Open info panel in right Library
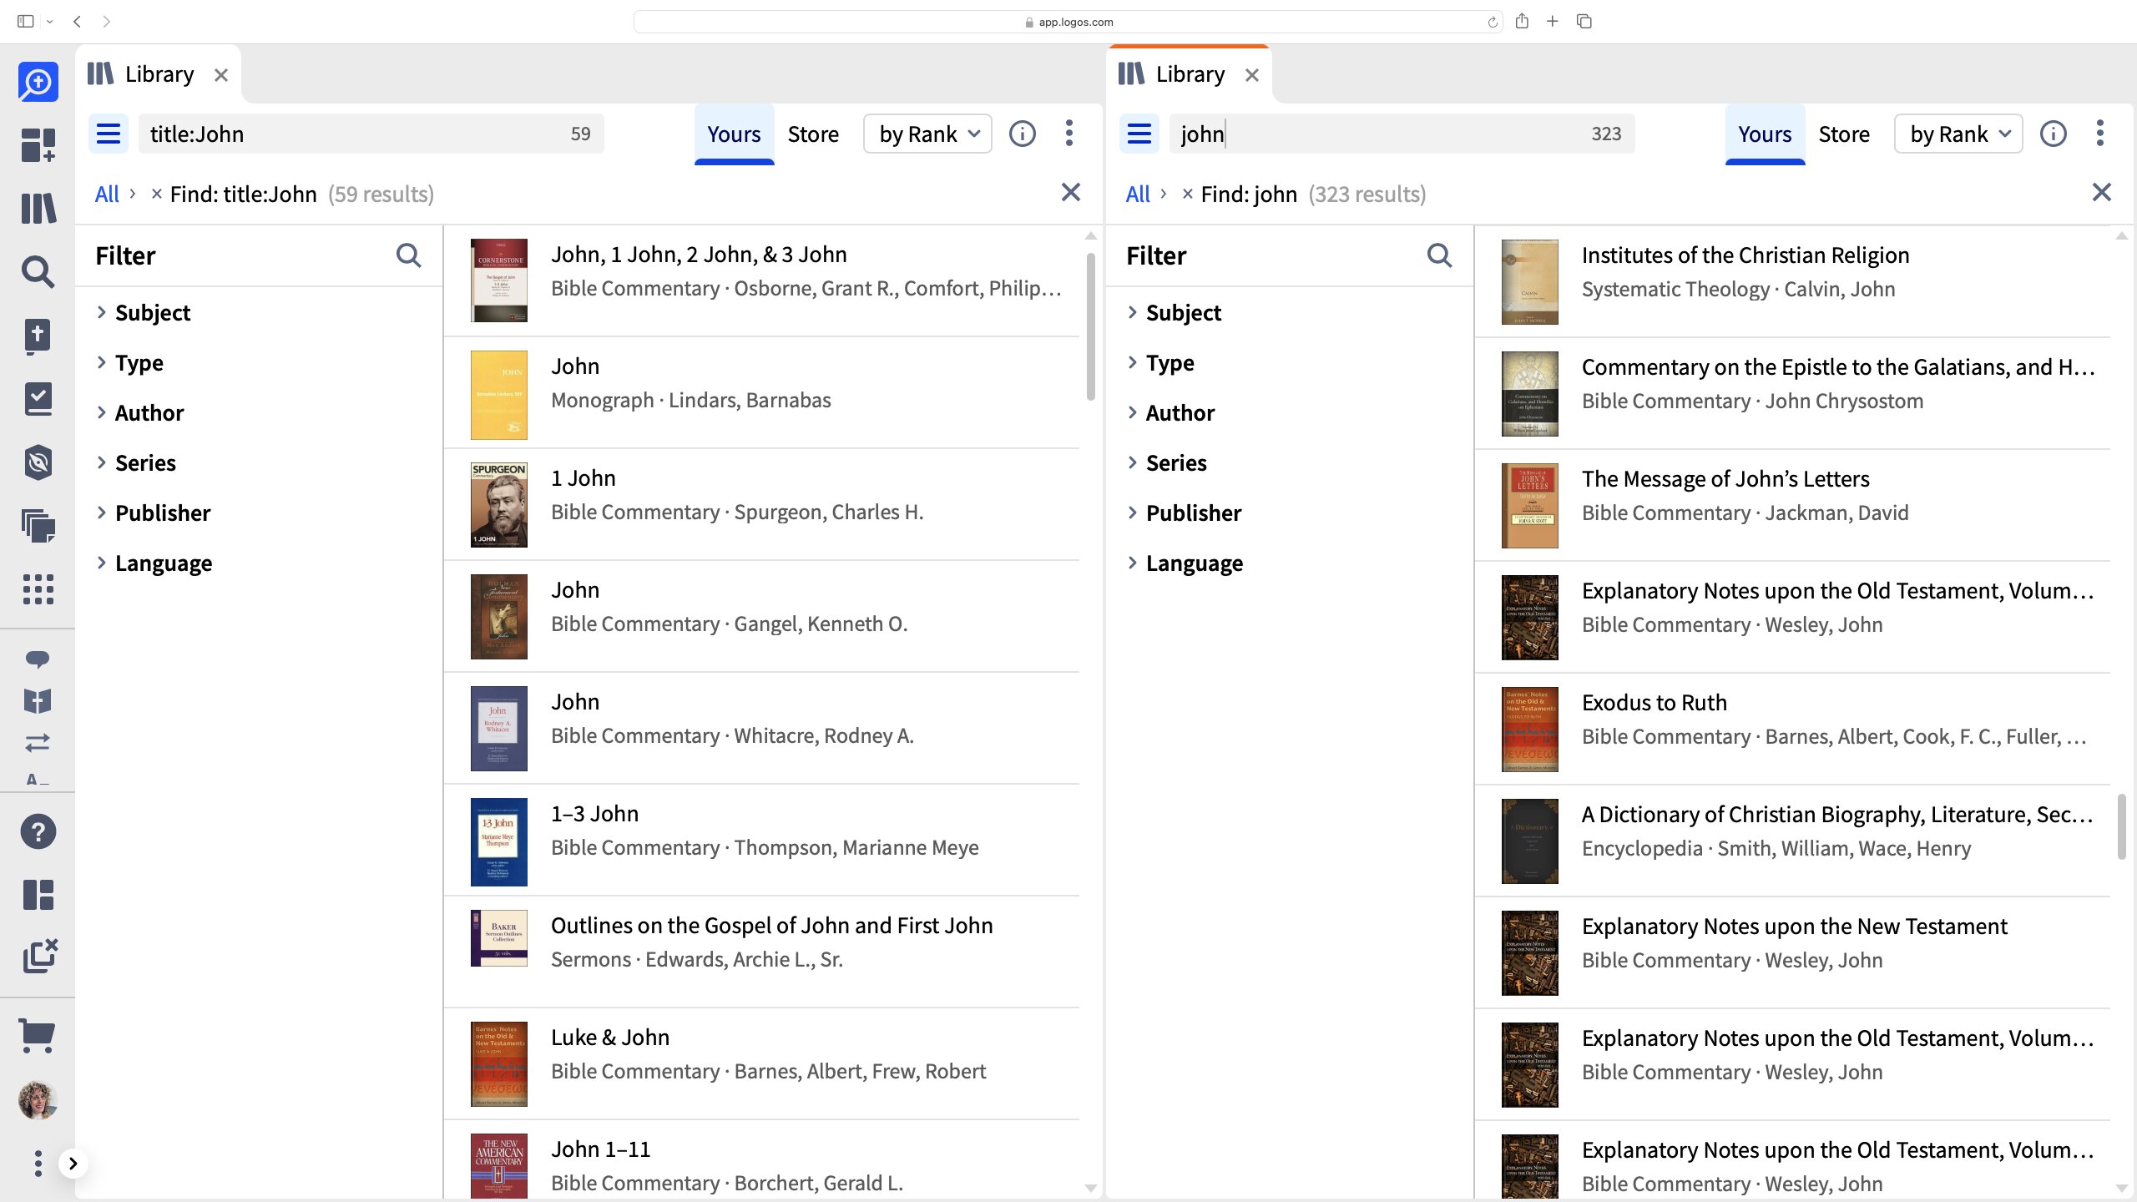The height and width of the screenshot is (1202, 2137). point(2054,134)
